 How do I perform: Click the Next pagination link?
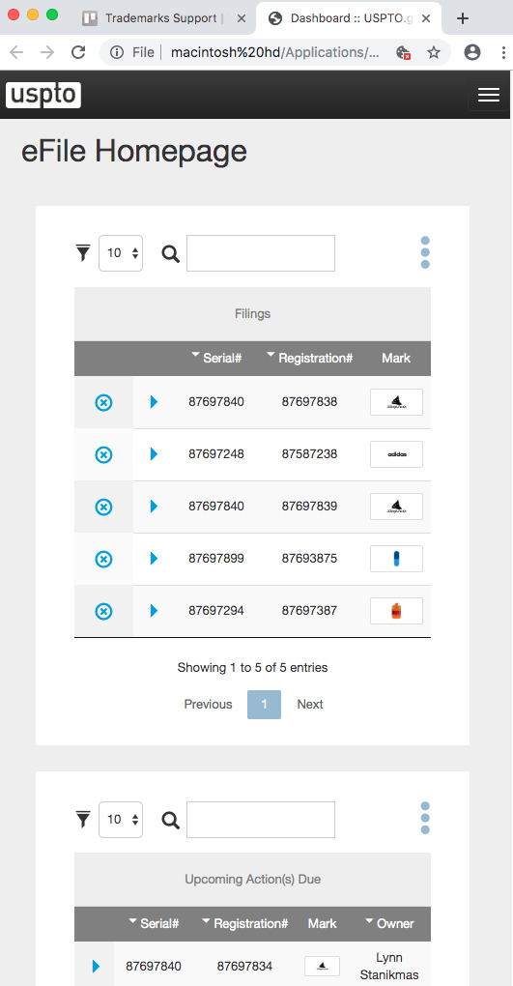tap(310, 705)
